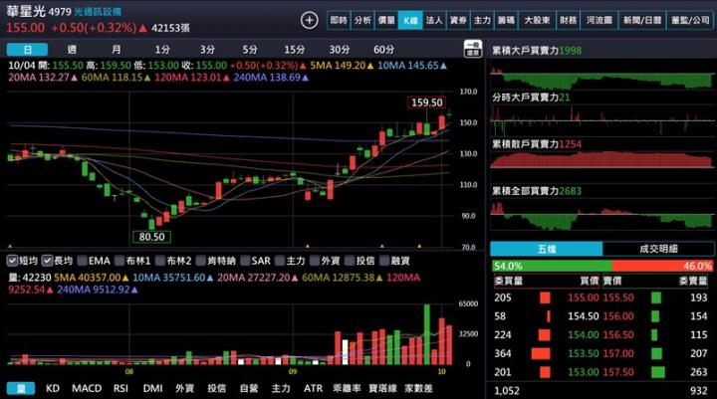Viewport: 717px width, 399px height.
Task: Open the 法人 tab
Action: pyautogui.click(x=434, y=20)
